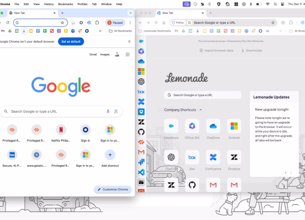This screenshot has width=305, height=220.
Task: Open Google apps grid in Chrome
Action: tap(128, 54)
